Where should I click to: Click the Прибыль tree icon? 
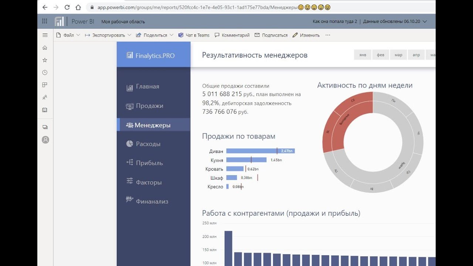[130, 162]
